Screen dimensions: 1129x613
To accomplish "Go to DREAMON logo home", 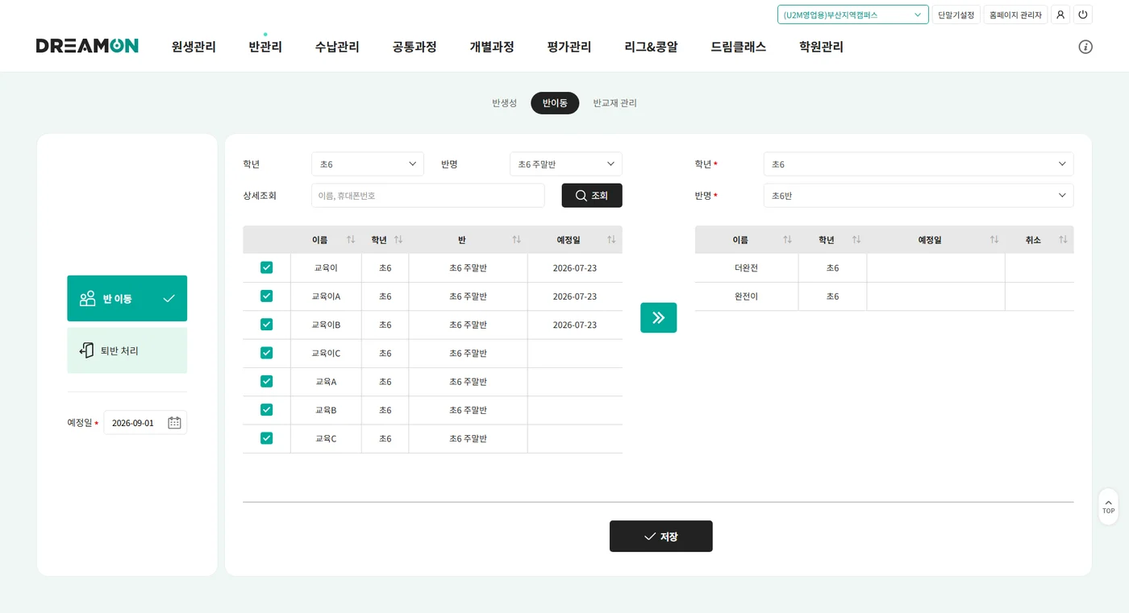I will [87, 46].
